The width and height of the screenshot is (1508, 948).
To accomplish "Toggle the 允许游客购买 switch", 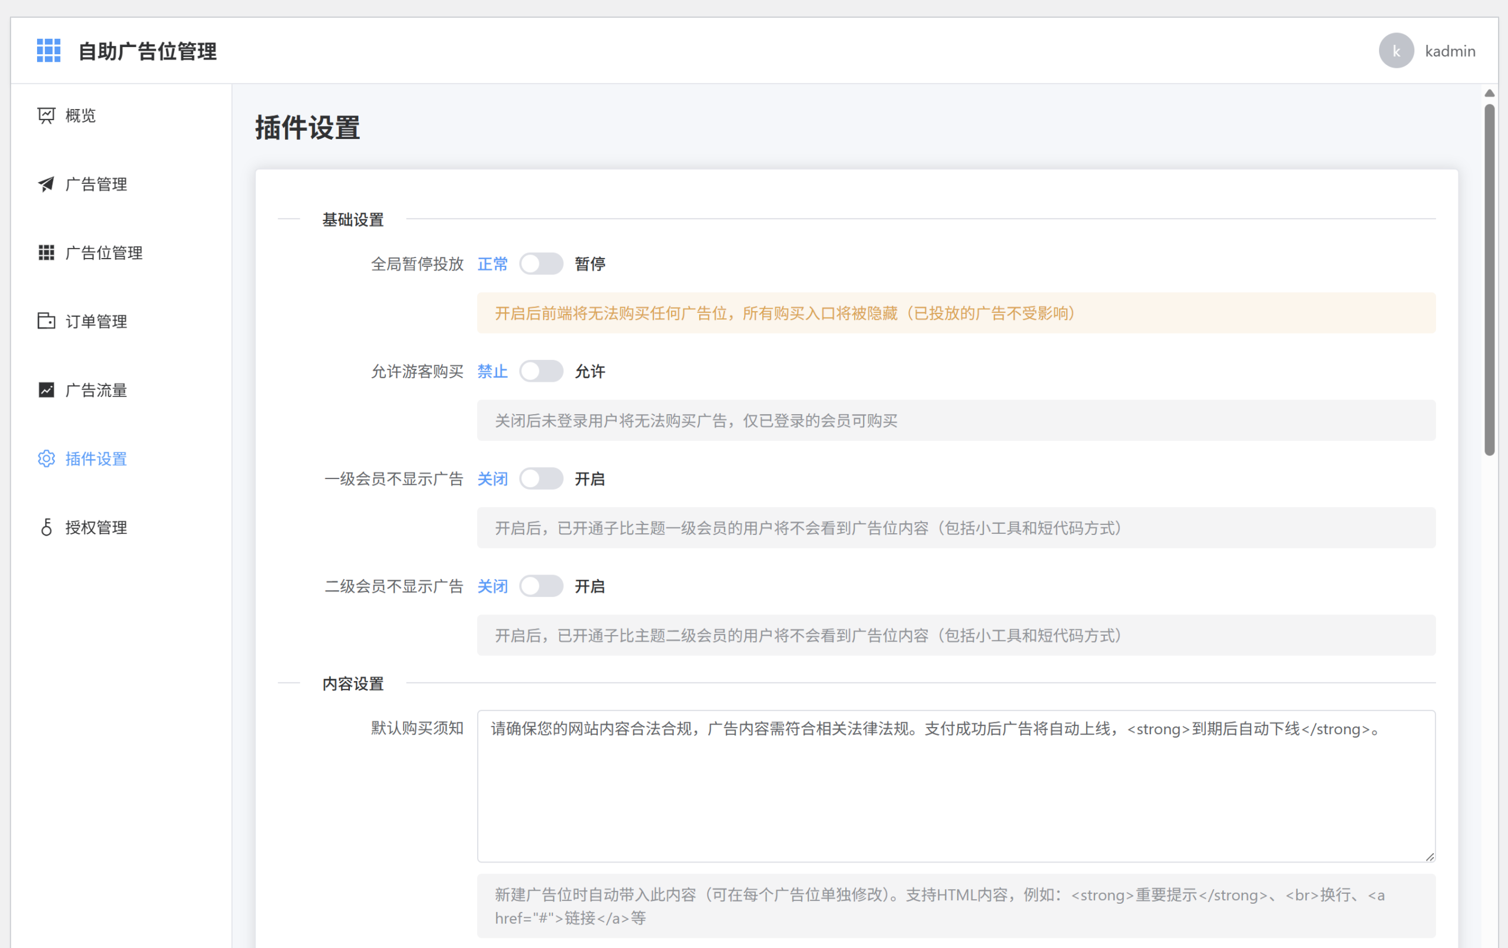I will click(x=541, y=372).
